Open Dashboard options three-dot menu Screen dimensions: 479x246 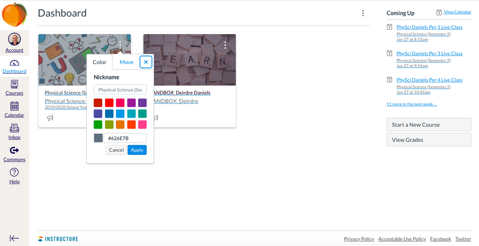363,13
